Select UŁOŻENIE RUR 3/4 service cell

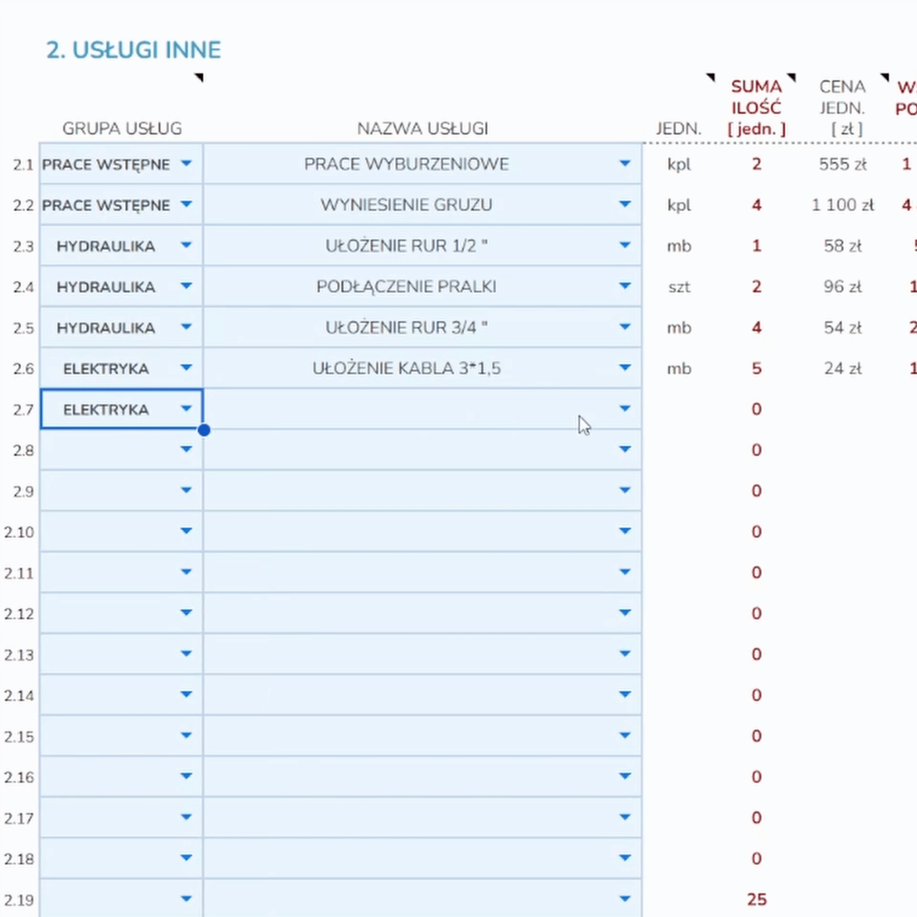coord(406,328)
